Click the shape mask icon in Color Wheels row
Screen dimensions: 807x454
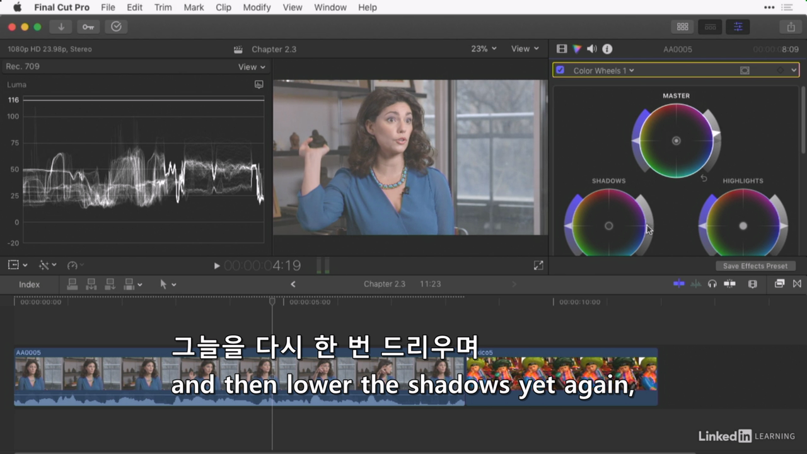(x=745, y=71)
